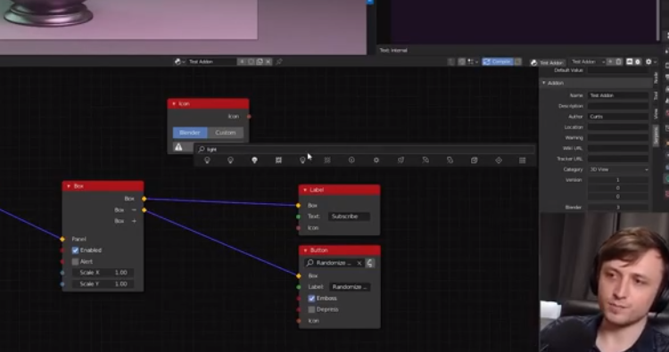Select the diamond shaped icon in results
This screenshot has height=352, width=669.
(x=499, y=160)
